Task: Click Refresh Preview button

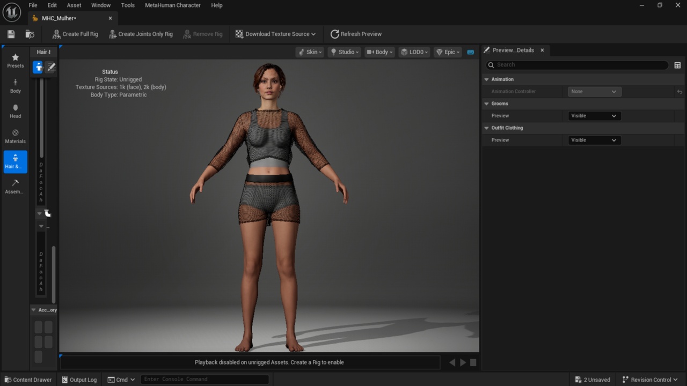Action: click(x=356, y=34)
